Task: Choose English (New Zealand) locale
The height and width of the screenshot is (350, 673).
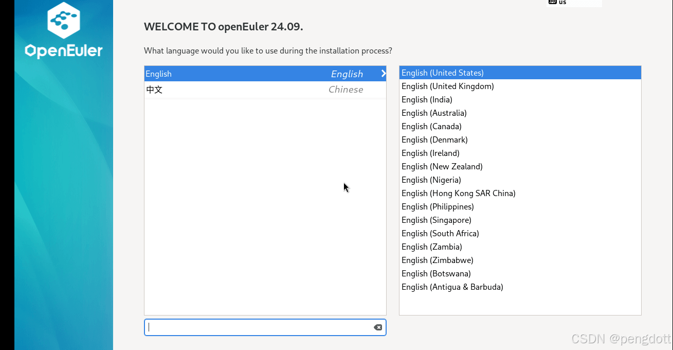Action: click(520, 166)
